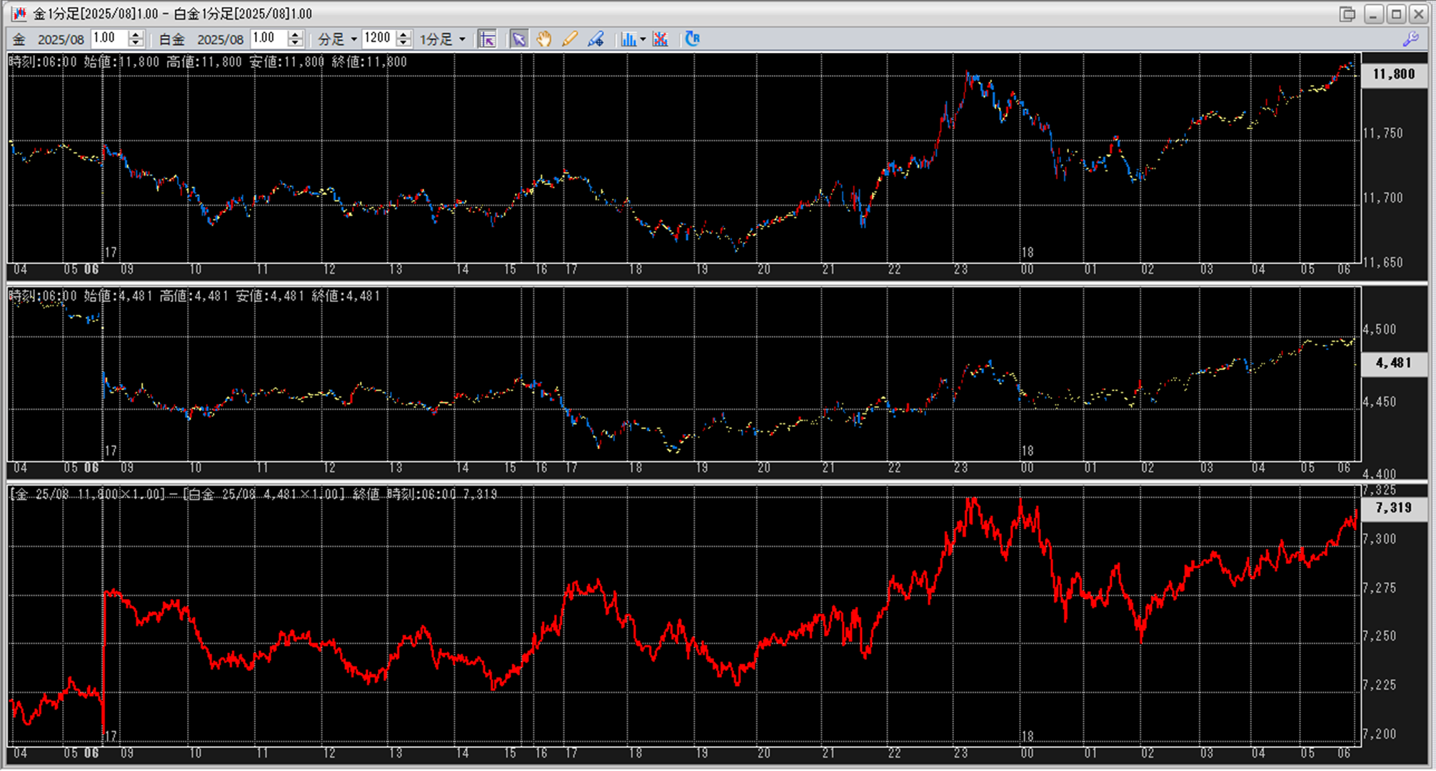Increase the 金 multiplier with up stepper
Screen dimensions: 1436x771
pos(136,34)
